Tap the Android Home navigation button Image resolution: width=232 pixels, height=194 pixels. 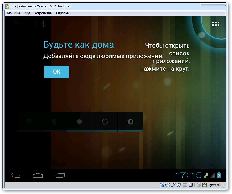click(38, 175)
